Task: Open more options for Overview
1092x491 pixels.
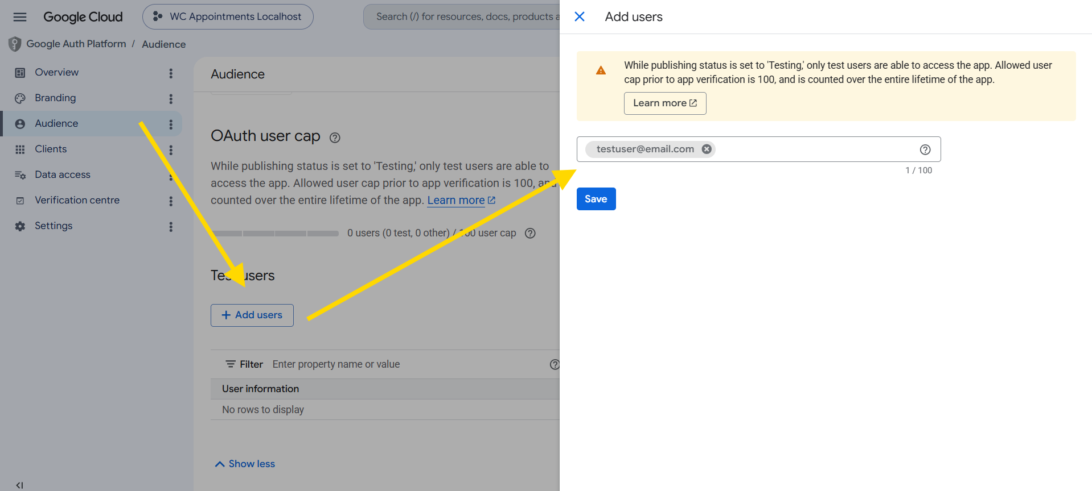Action: pyautogui.click(x=171, y=73)
